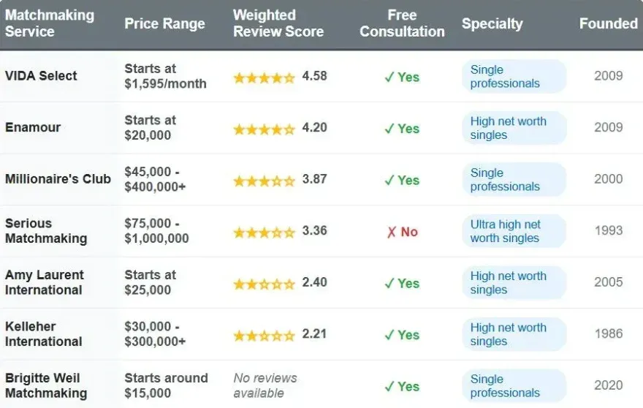Click Serious Matchmaking's star rating icons

(264, 233)
